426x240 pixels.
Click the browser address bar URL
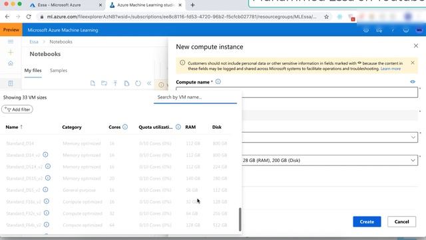point(182,17)
